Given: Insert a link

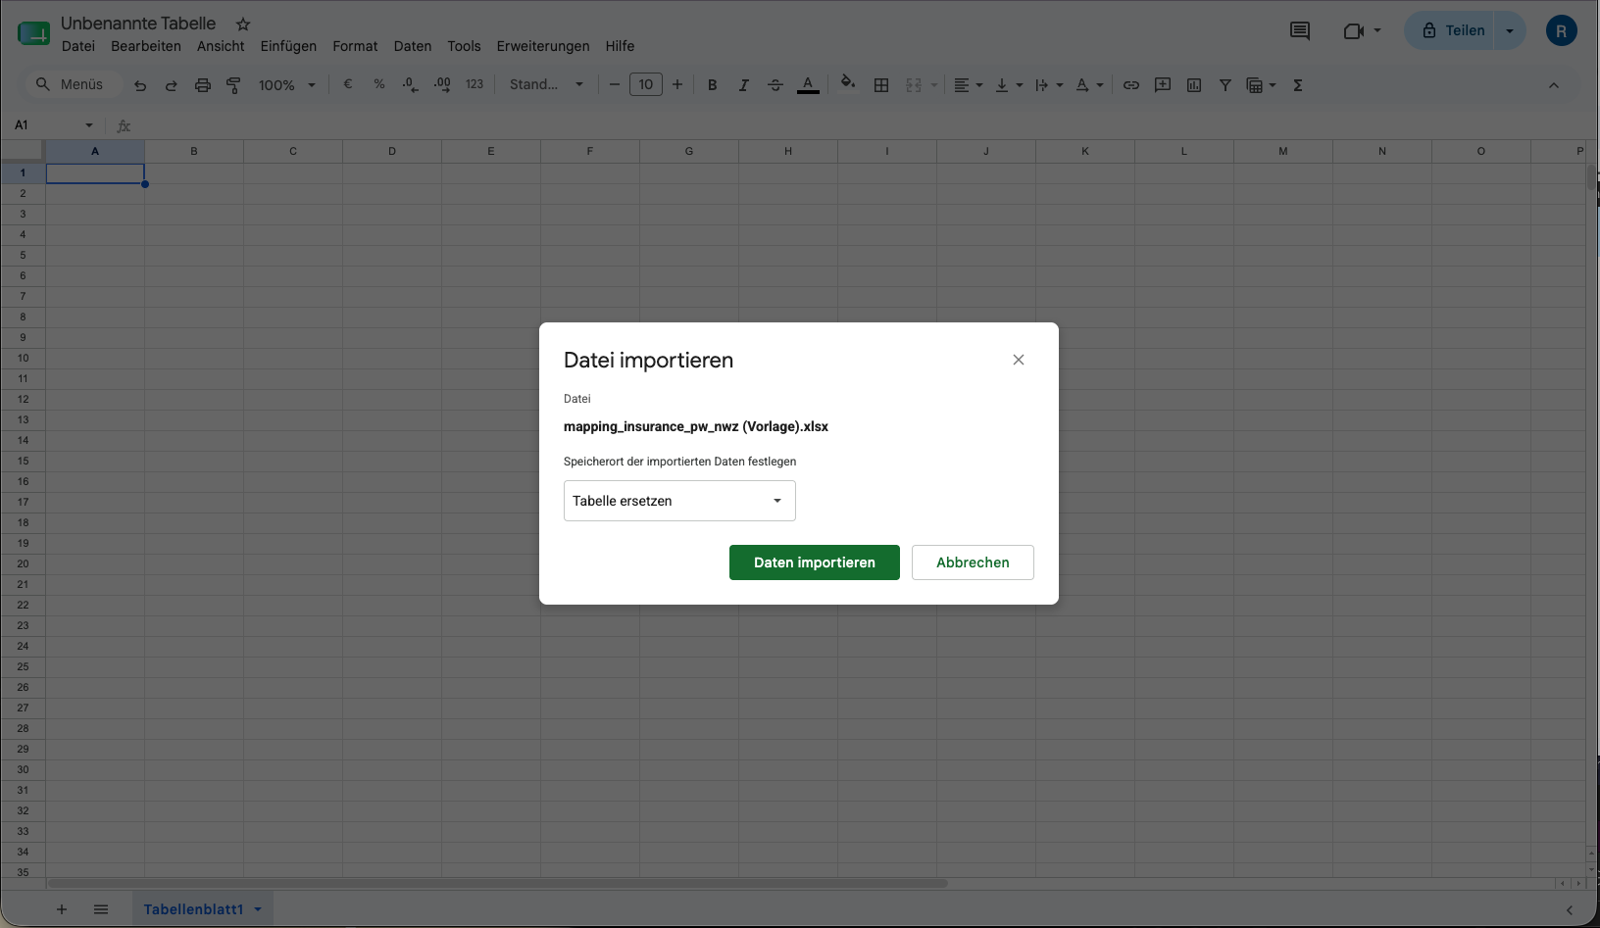Looking at the screenshot, I should [1131, 85].
